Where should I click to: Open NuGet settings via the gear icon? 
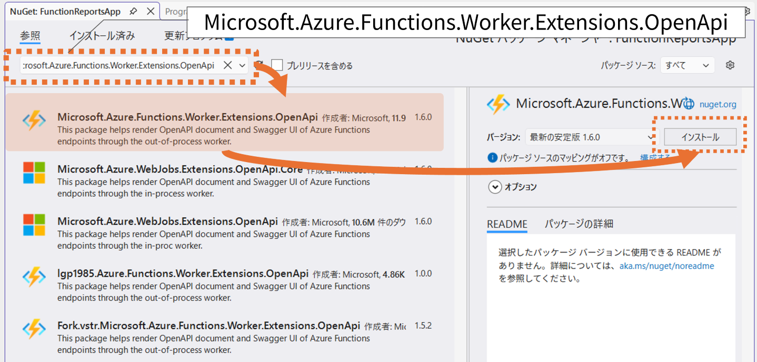730,65
